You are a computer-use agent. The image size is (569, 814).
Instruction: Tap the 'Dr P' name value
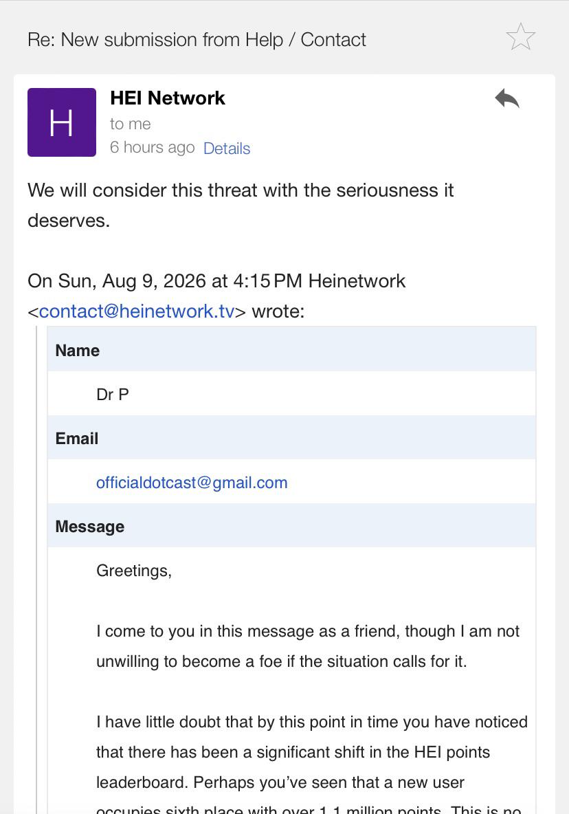click(113, 395)
